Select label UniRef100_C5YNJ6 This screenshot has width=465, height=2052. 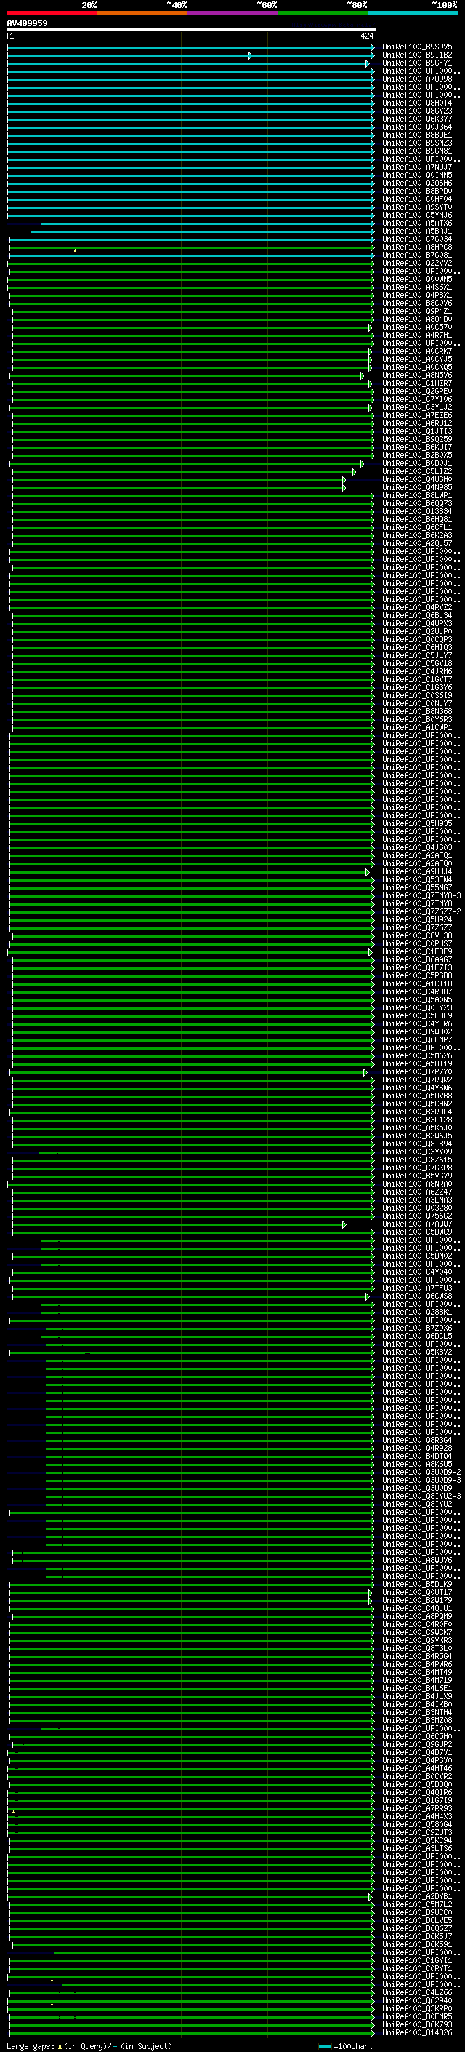pos(417,215)
